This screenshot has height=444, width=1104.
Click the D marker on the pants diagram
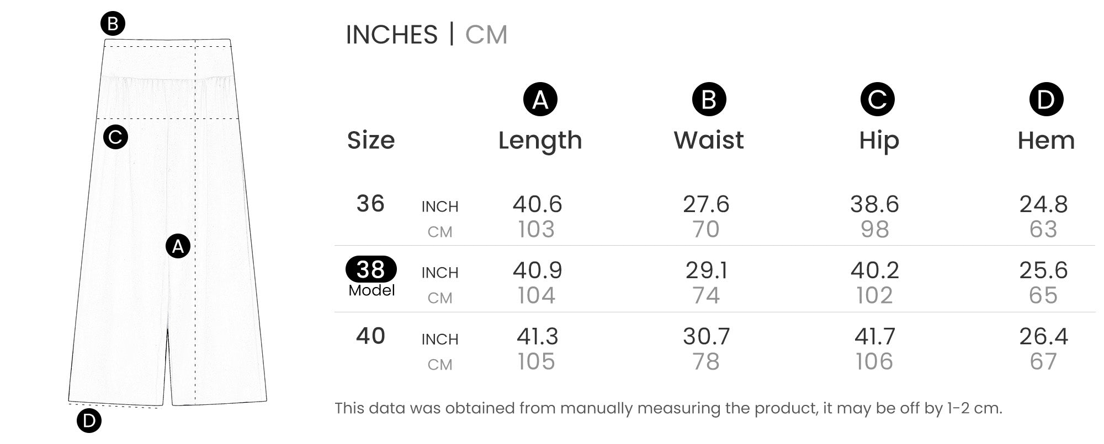pyautogui.click(x=89, y=421)
